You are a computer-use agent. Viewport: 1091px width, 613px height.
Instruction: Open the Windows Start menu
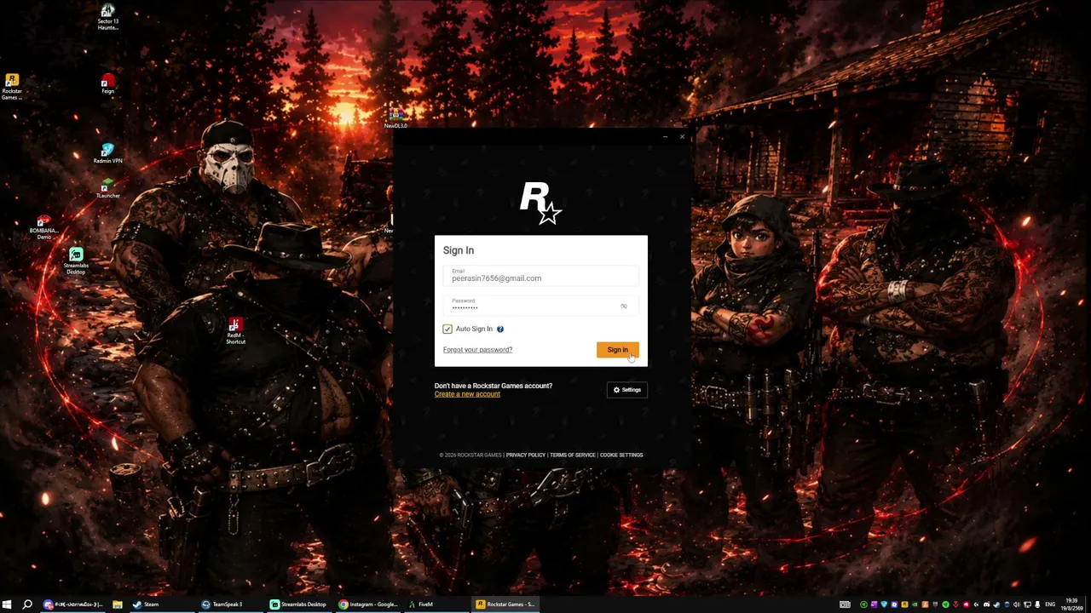pyautogui.click(x=8, y=604)
